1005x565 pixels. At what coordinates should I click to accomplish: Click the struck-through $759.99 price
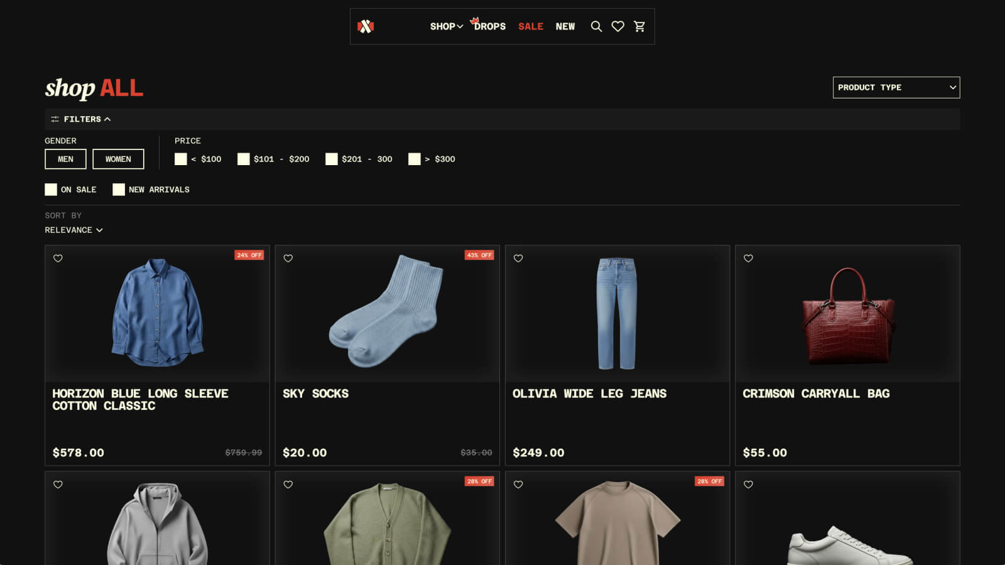coord(244,452)
